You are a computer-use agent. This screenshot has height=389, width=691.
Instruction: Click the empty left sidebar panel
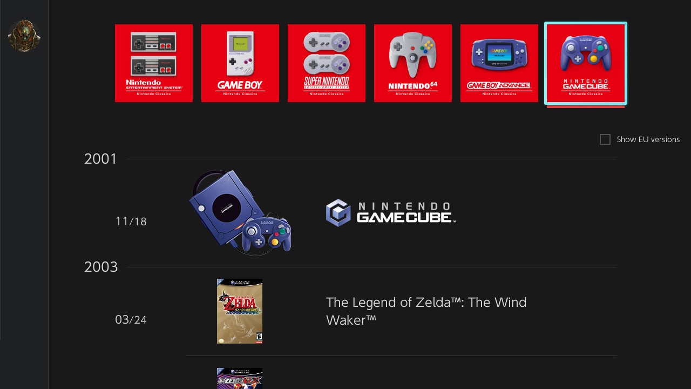coord(24,216)
